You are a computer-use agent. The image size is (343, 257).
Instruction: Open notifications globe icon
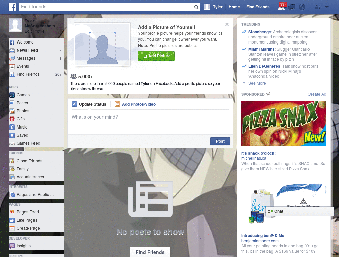302,7
